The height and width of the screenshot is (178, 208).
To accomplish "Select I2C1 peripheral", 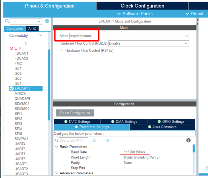I will tap(18, 68).
